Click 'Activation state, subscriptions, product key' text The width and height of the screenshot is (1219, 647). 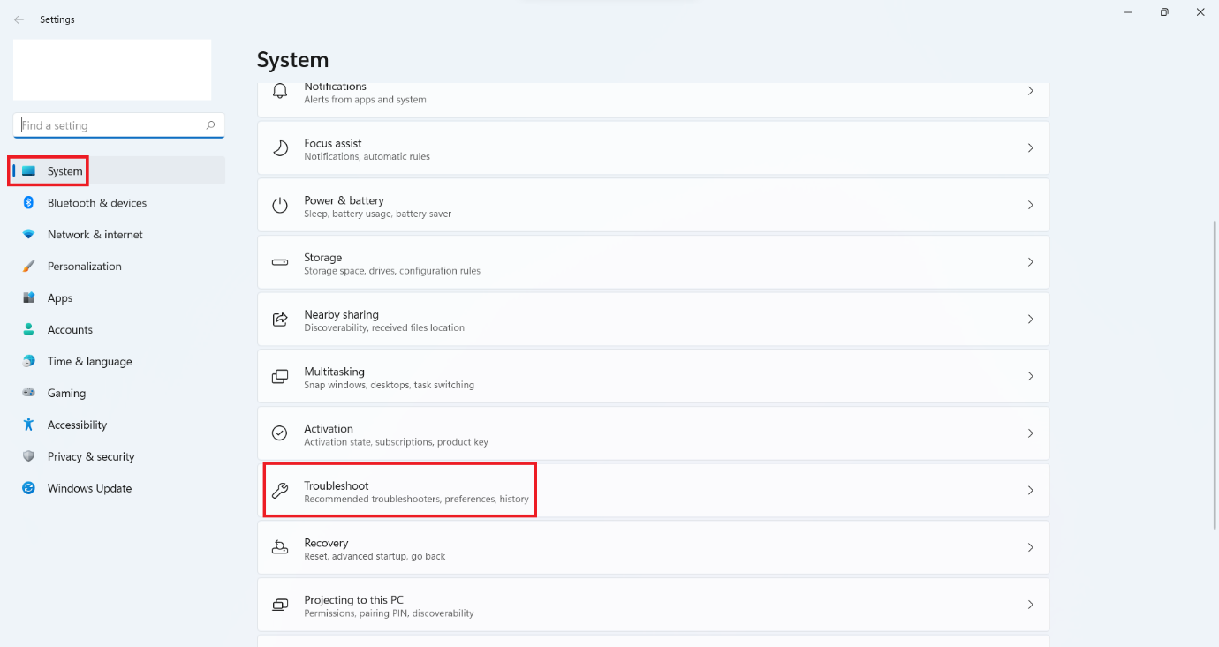tap(396, 442)
